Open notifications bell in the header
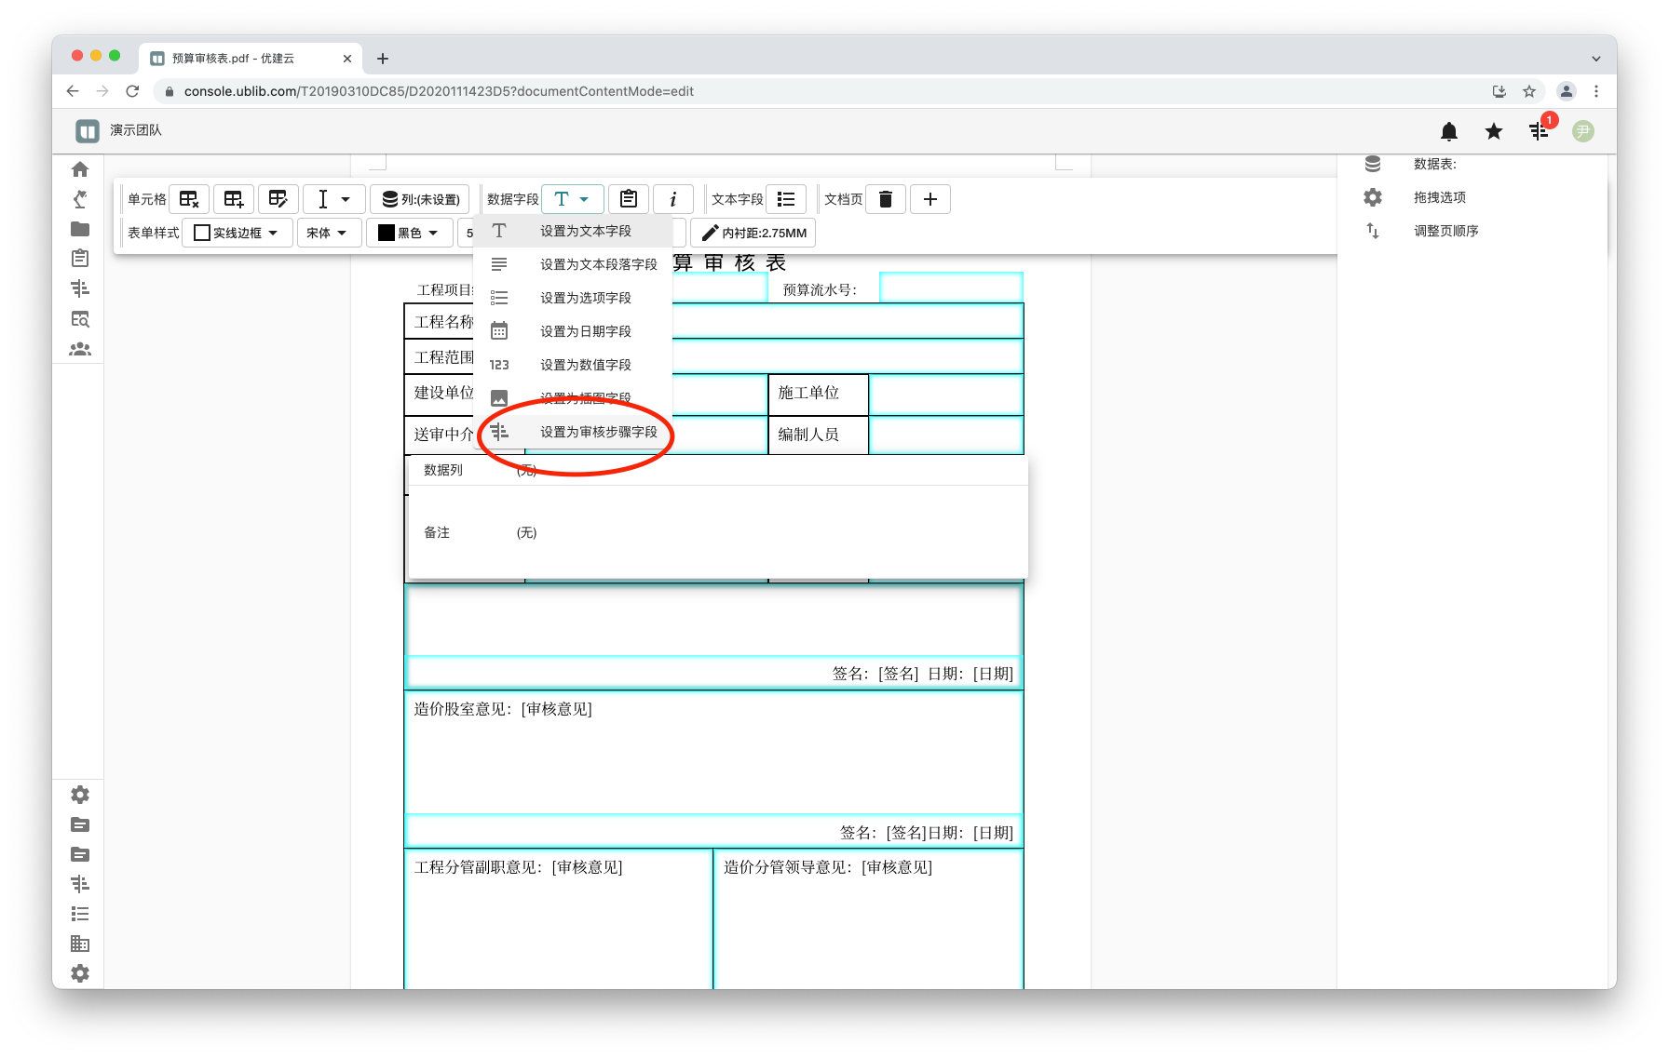This screenshot has width=1669, height=1058. pos(1449,131)
